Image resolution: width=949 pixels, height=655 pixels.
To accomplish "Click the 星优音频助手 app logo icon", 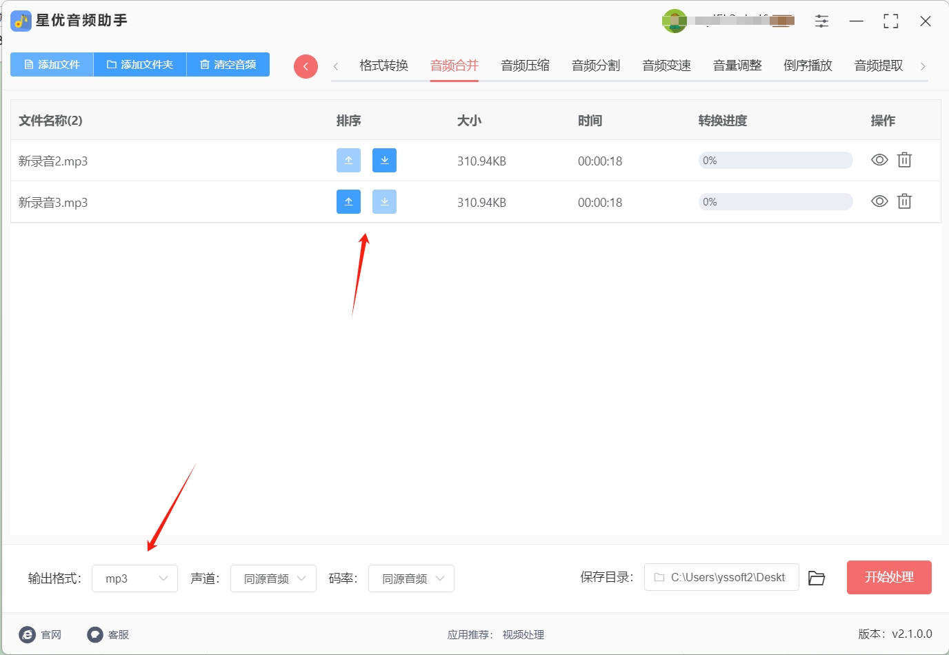I will coord(21,21).
